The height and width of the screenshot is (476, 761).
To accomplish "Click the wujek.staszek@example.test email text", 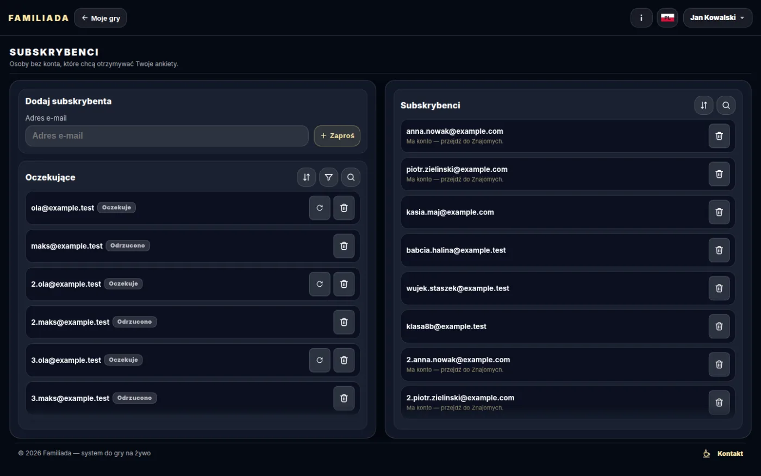I will tap(458, 288).
